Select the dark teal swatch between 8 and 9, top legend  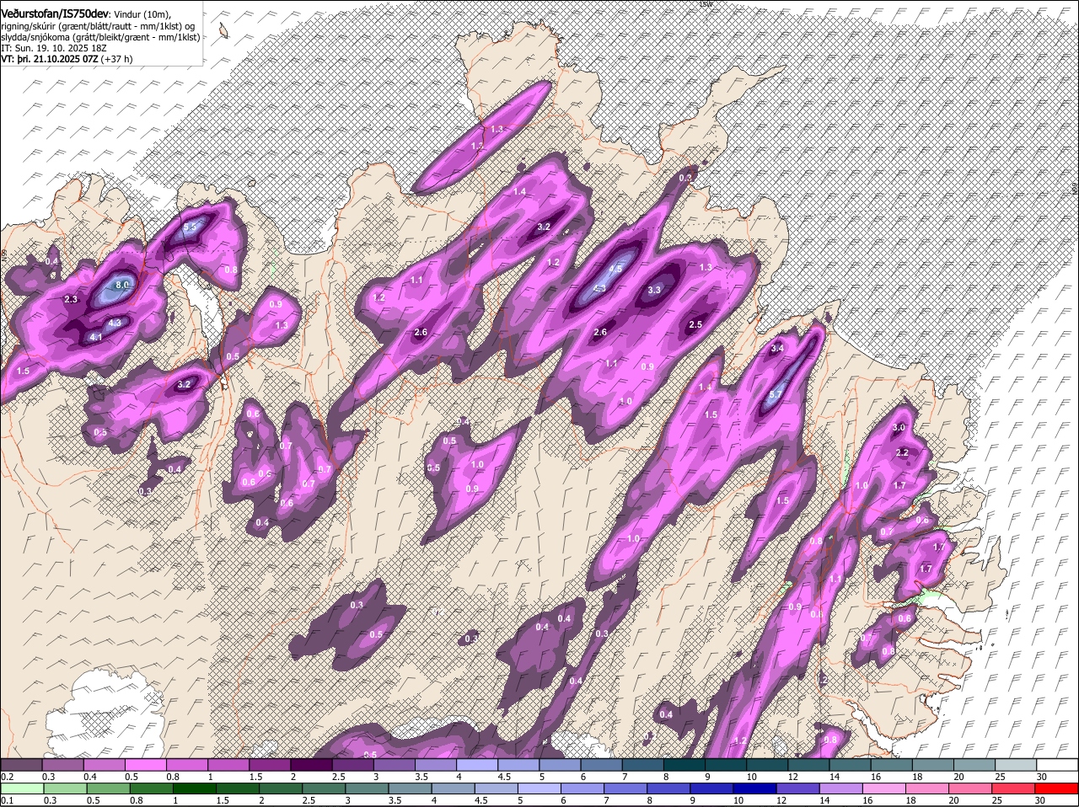coord(684,765)
